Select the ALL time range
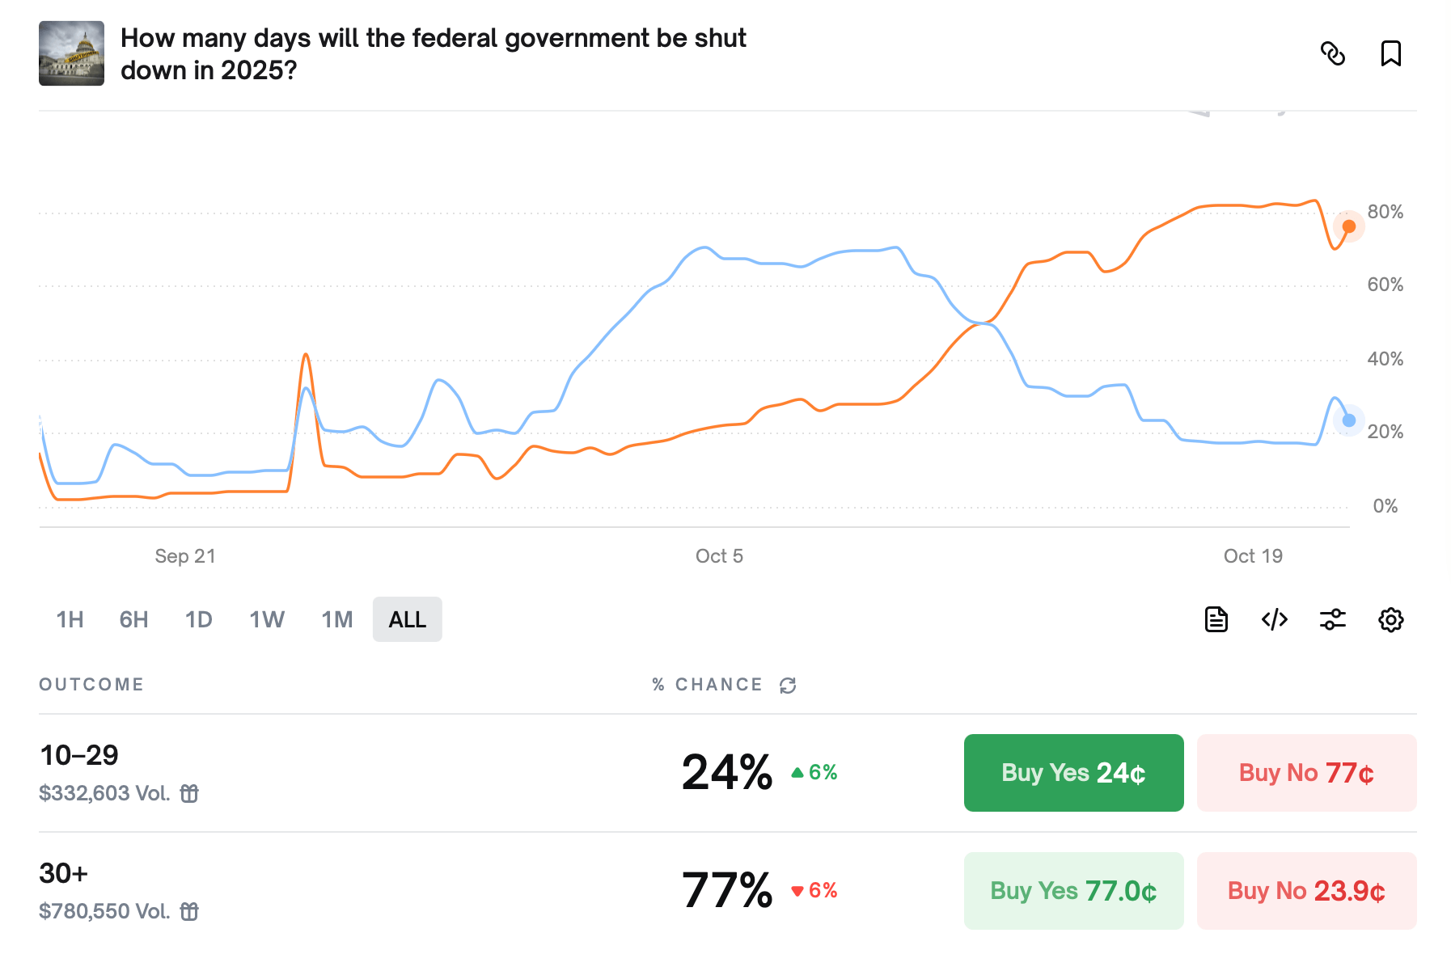The image size is (1451, 954). (x=407, y=619)
